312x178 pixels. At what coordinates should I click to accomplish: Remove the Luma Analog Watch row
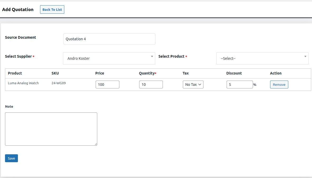(279, 85)
